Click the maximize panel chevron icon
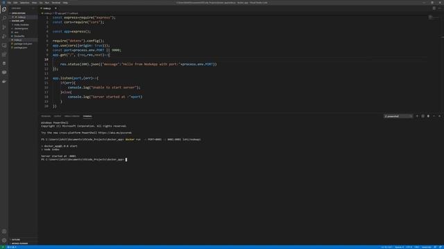Image resolution: width=444 pixels, height=249 pixels. [434, 116]
